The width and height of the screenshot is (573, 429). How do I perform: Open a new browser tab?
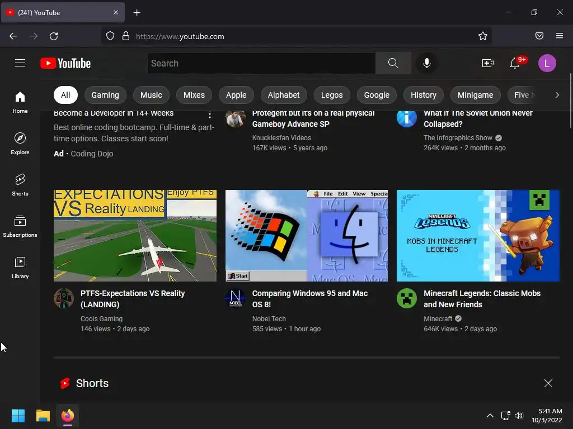click(x=137, y=13)
